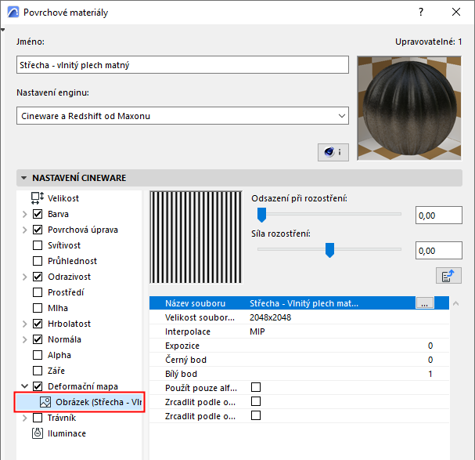Click the Velikost size icon
This screenshot has height=460, width=475.
pyautogui.click(x=38, y=198)
